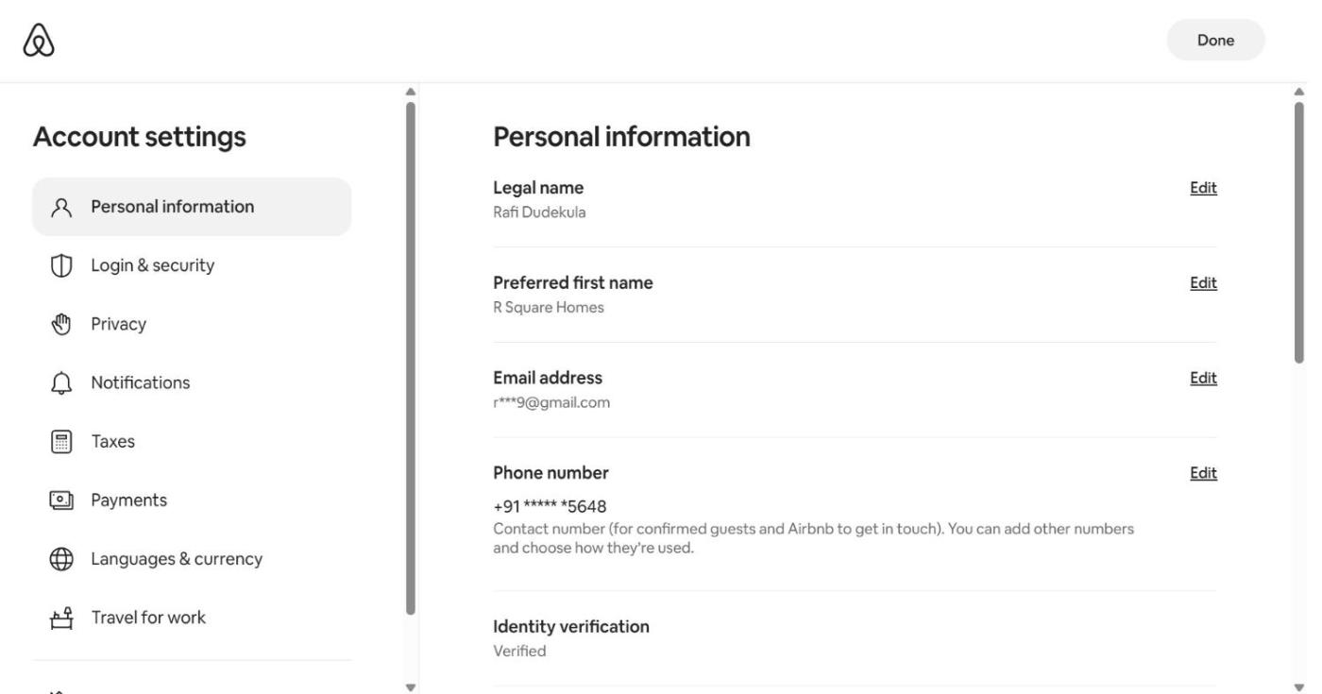Viewport: 1322px width, 694px height.
Task: Click the desk icon for Travel for work
Action: [x=61, y=618]
